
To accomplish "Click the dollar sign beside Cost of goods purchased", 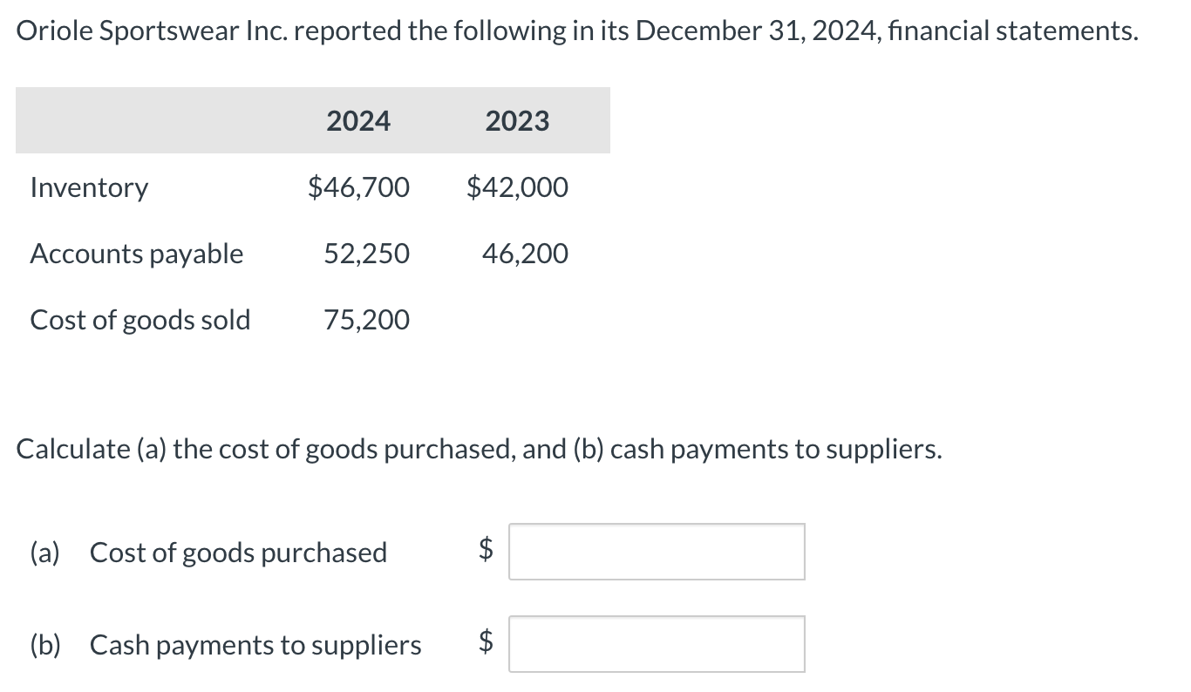I will point(487,548).
